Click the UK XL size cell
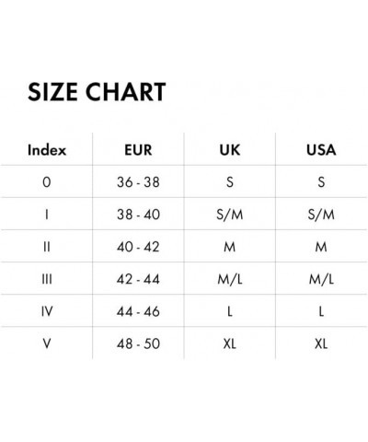The height and width of the screenshot is (442, 368). click(x=230, y=343)
